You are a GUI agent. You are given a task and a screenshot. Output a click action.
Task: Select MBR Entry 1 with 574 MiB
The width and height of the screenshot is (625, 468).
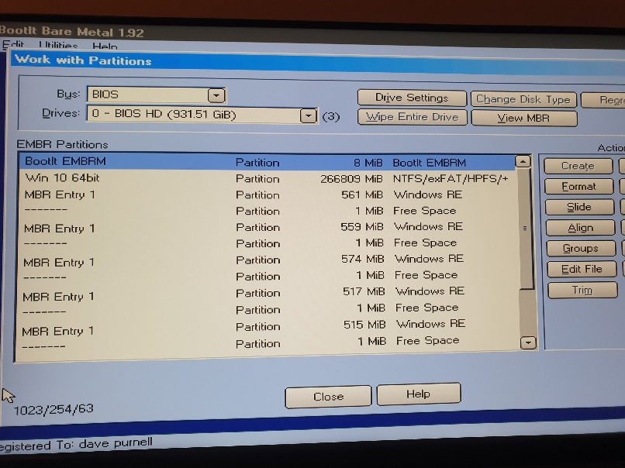pos(268,260)
